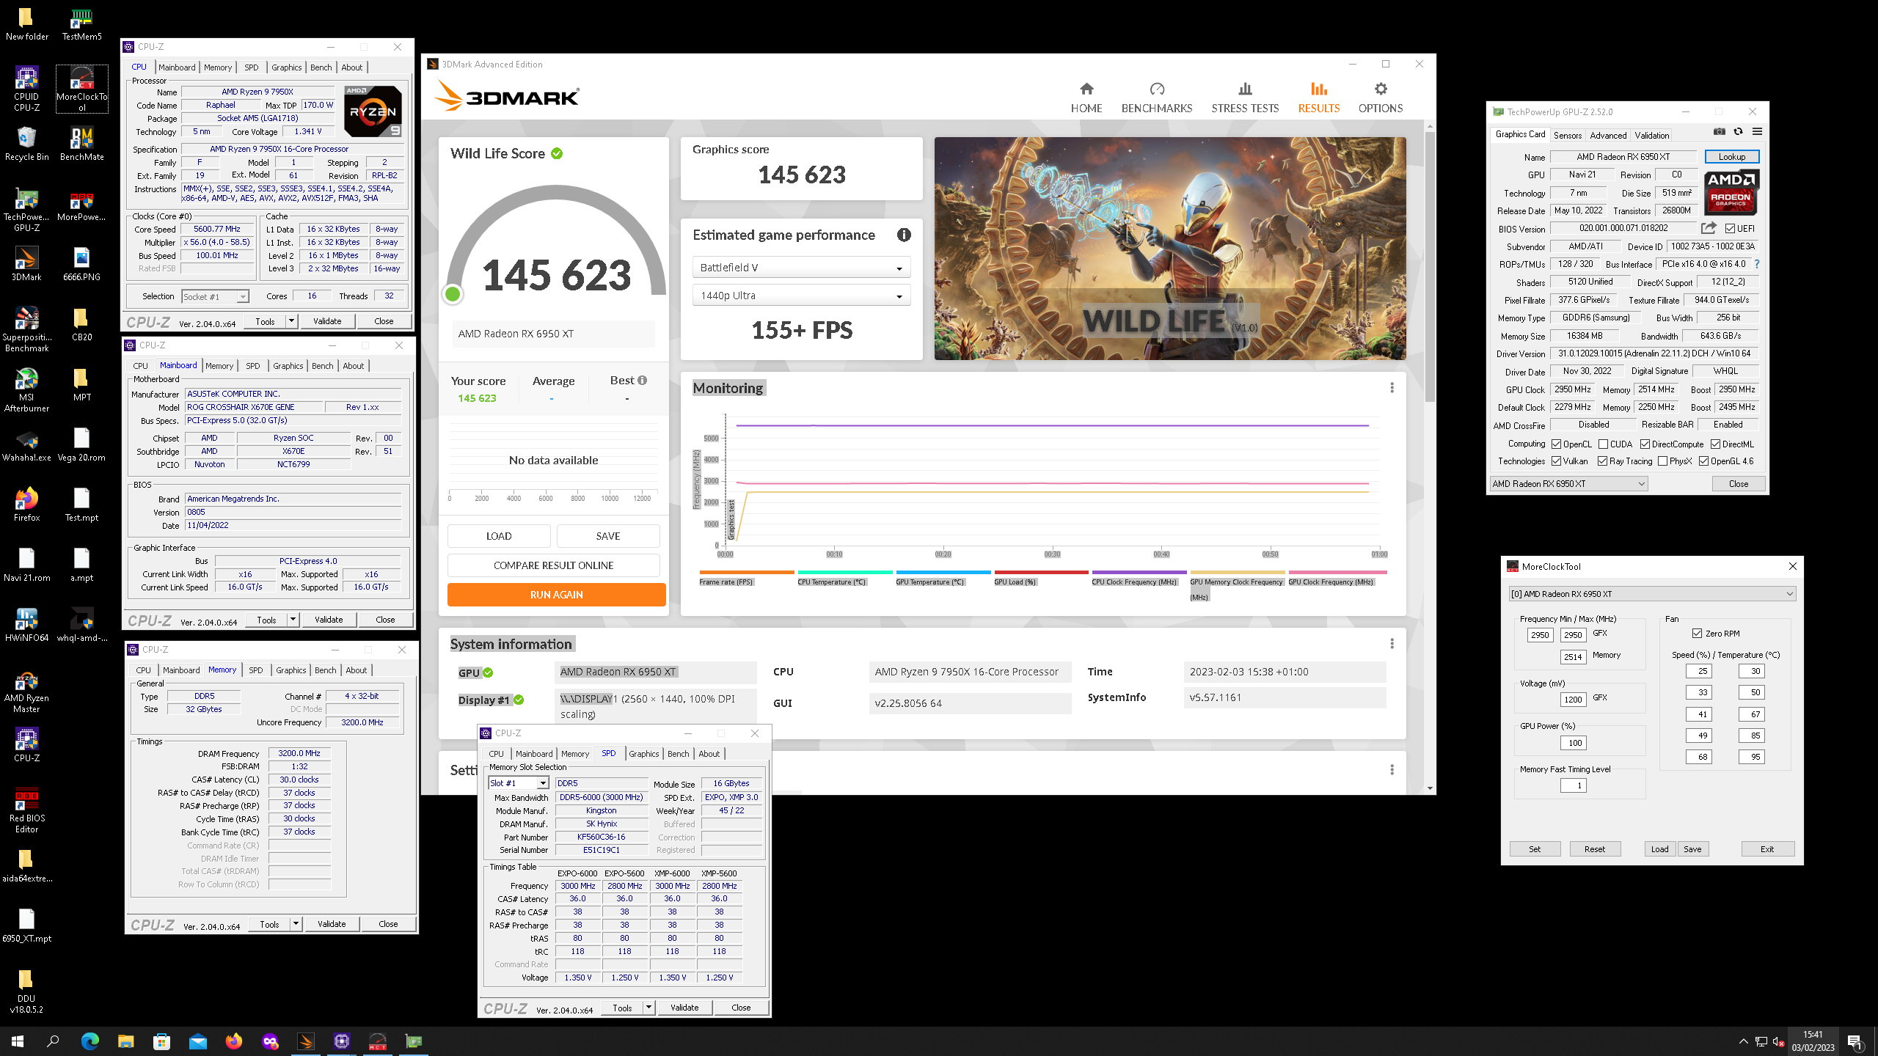Open Bench tab in top CPU-Z window
Image resolution: width=1878 pixels, height=1056 pixels.
321,67
